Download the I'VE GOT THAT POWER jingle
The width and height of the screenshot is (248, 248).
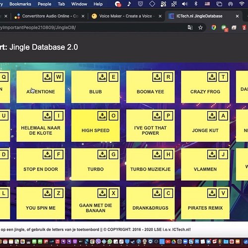click(157, 116)
